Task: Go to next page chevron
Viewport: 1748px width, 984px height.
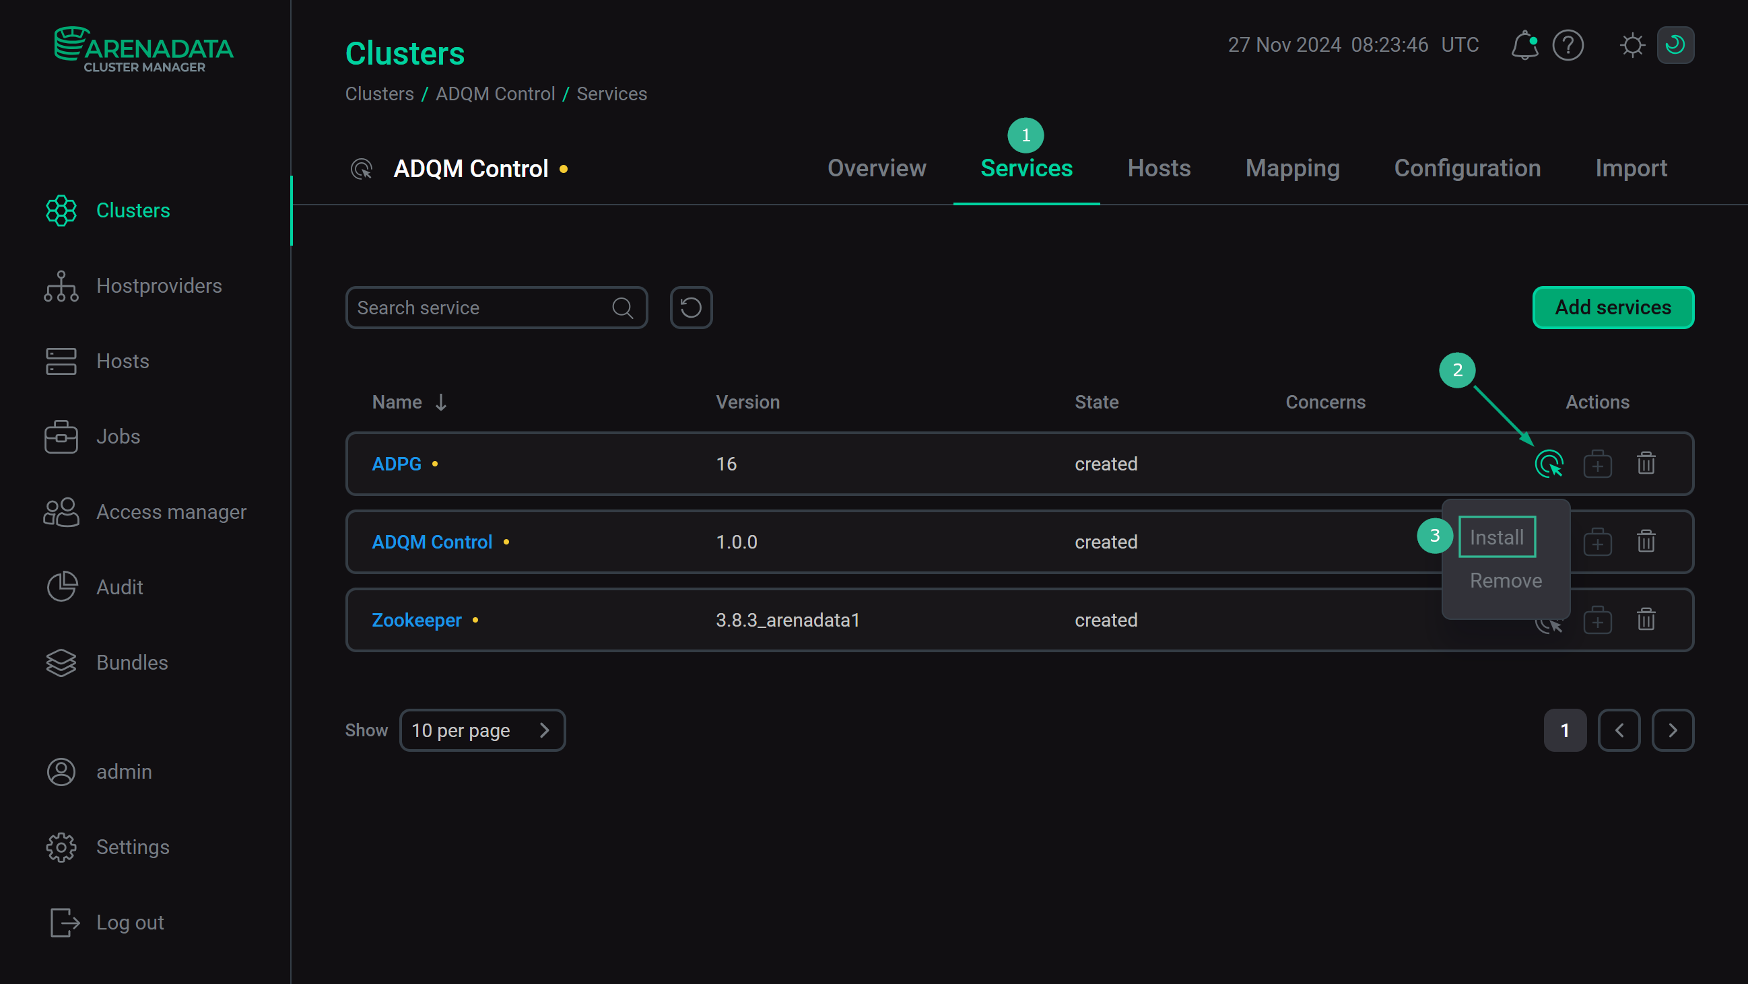Action: click(1673, 730)
